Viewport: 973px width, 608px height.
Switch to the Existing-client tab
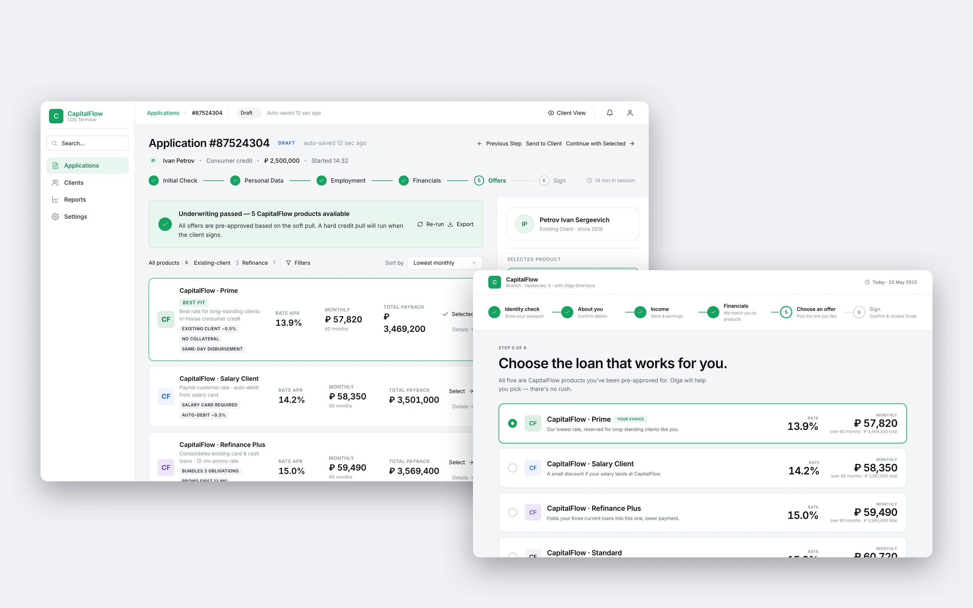click(x=216, y=263)
